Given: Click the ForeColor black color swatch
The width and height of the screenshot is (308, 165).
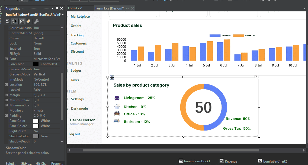Looking at the screenshot, I should click(36, 64).
